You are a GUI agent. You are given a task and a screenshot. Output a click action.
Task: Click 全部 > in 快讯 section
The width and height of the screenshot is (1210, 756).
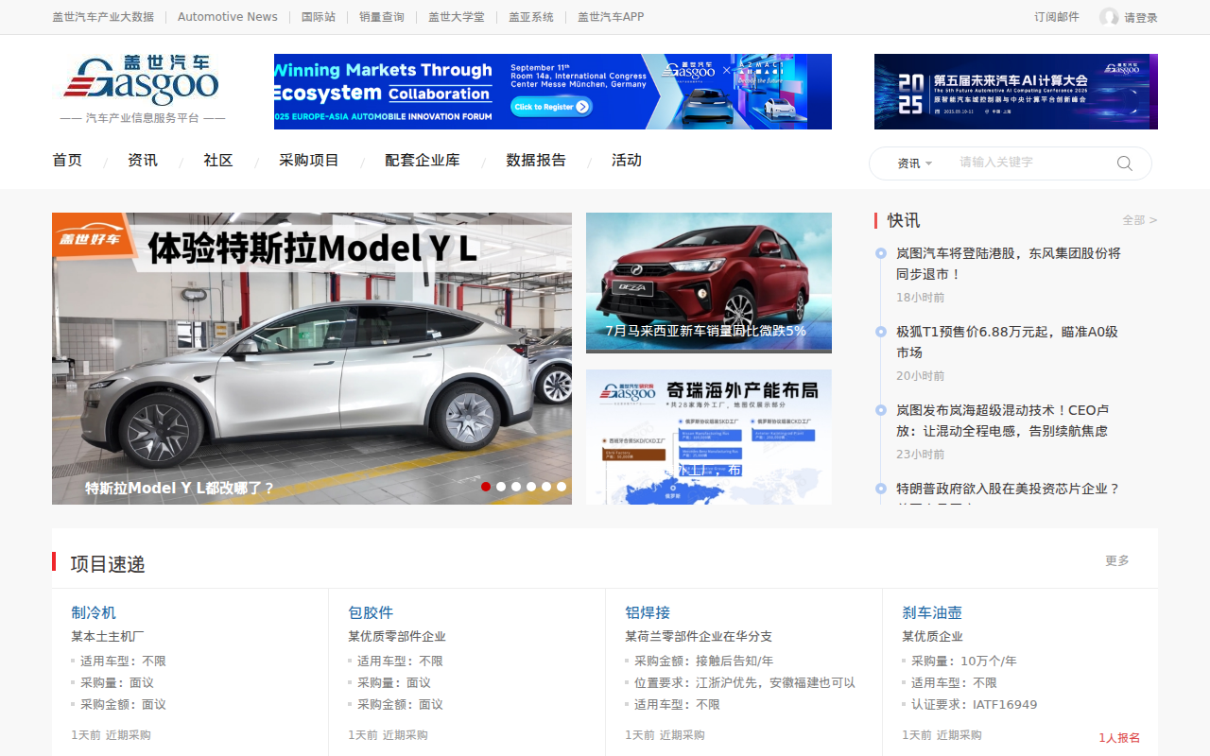pos(1140,220)
